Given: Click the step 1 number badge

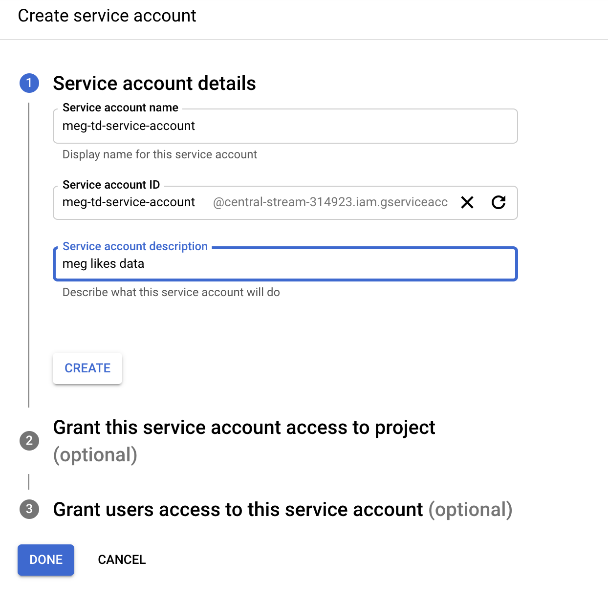Looking at the screenshot, I should (x=29, y=83).
